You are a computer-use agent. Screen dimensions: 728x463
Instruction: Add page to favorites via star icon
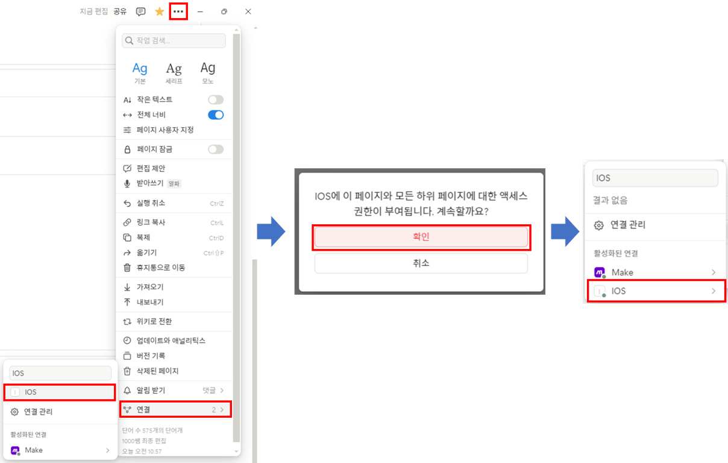pos(159,11)
